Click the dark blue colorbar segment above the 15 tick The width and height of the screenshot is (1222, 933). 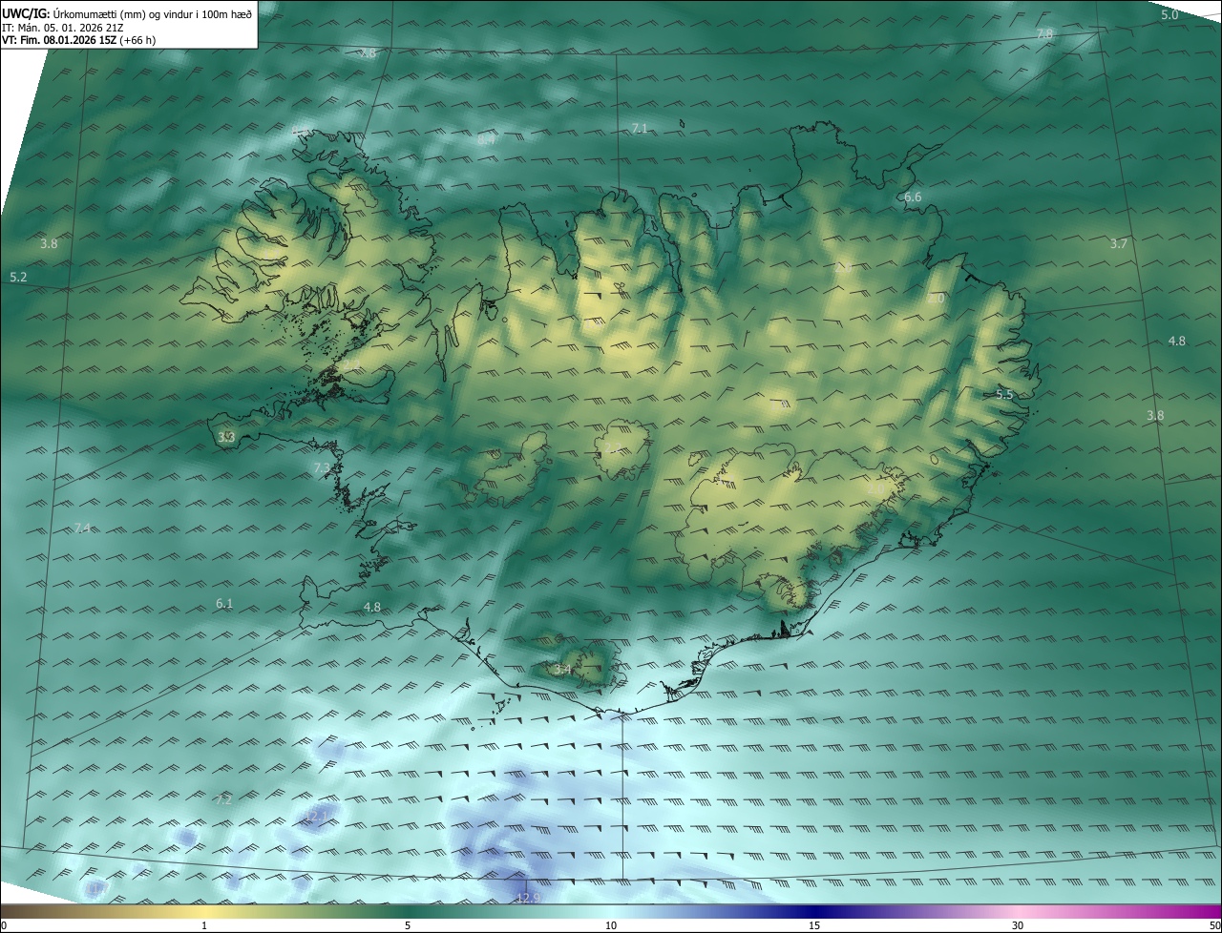tap(814, 911)
